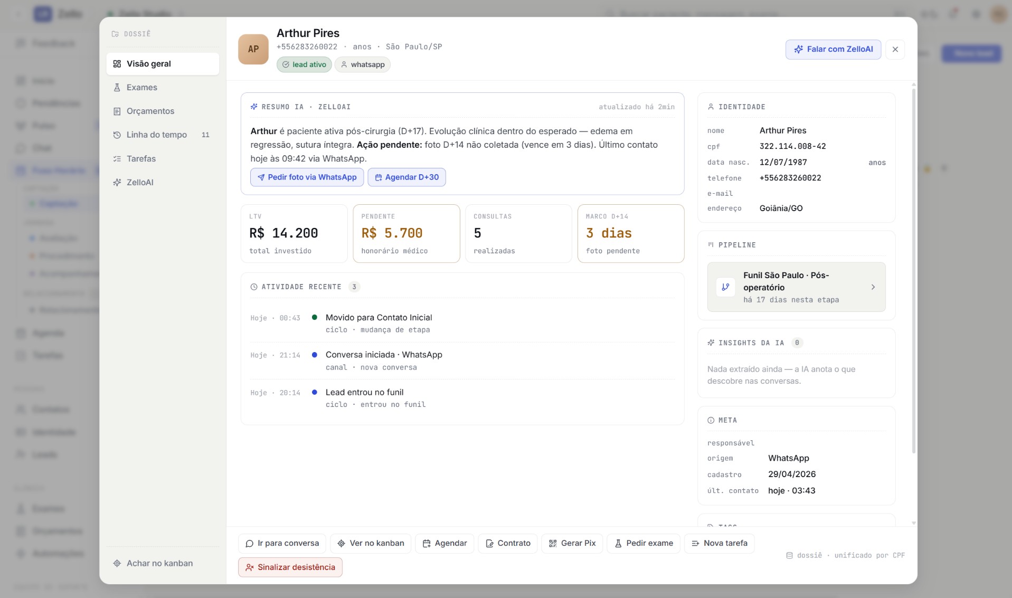The width and height of the screenshot is (1012, 598).
Task: Select Movido para Contato Inicial activity
Action: coord(462,324)
